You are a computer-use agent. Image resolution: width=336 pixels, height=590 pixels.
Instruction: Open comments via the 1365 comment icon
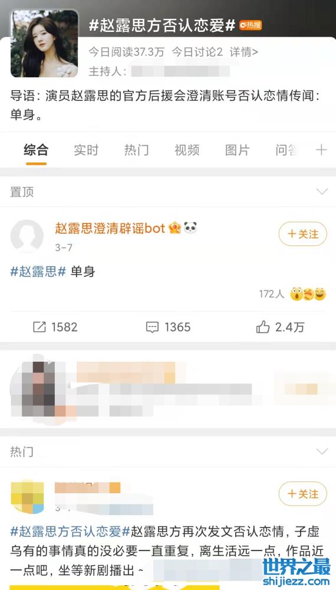(x=152, y=327)
